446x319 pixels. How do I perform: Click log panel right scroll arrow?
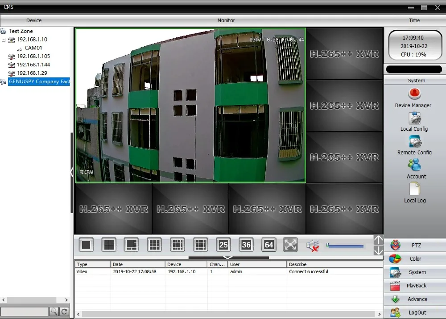click(x=379, y=314)
